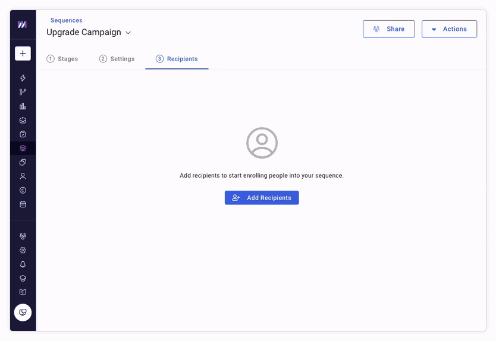Click the Share button
The width and height of the screenshot is (496, 341).
[388, 29]
